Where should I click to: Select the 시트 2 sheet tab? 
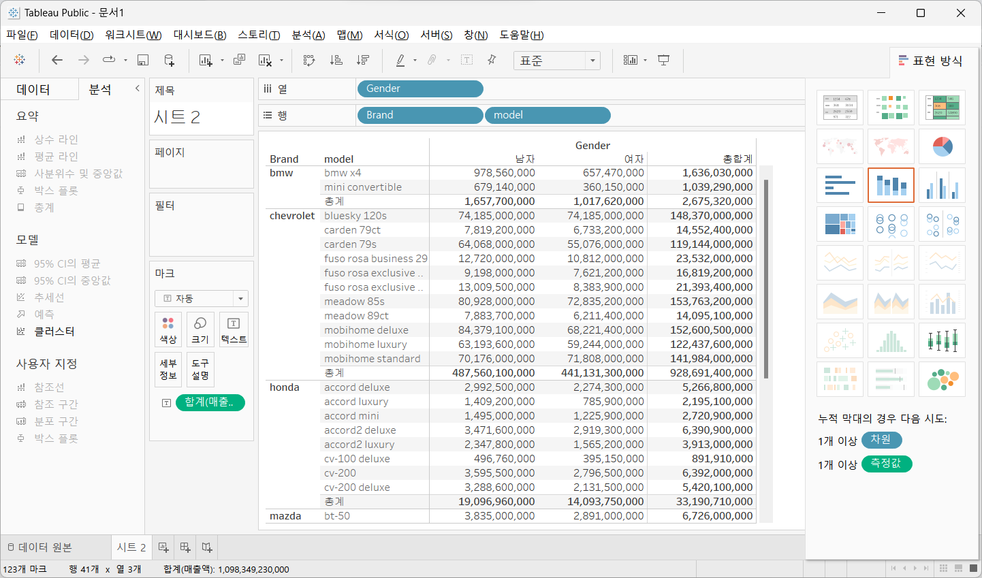coord(131,547)
